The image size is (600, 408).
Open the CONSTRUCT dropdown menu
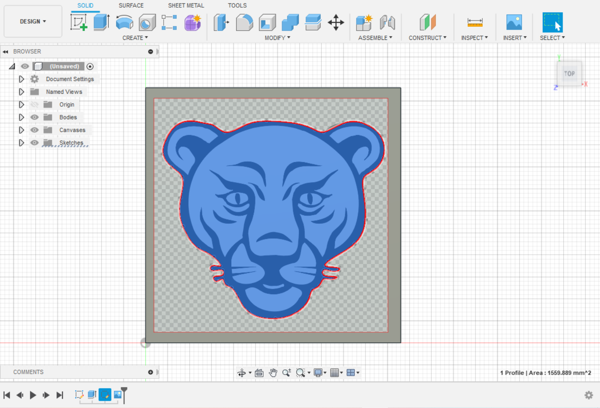click(x=427, y=38)
